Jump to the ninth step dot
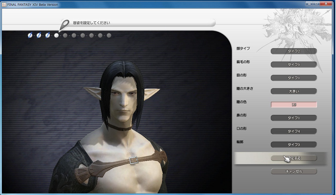This screenshot has width=336, height=195. [100, 35]
